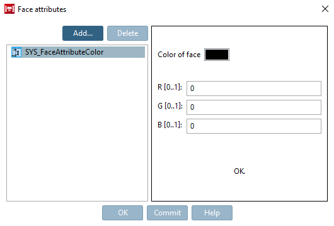Click the red application icon in title bar
The image size is (334, 226).
tap(9, 9)
